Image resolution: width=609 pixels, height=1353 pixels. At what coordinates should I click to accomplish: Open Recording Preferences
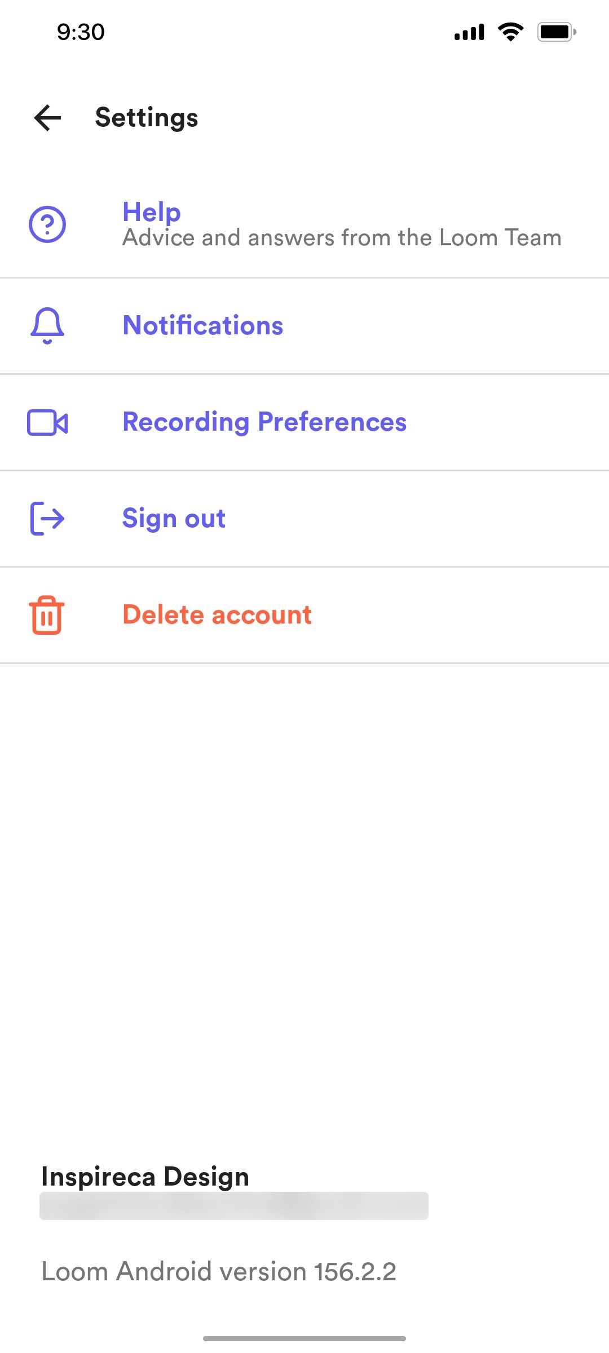coord(264,423)
